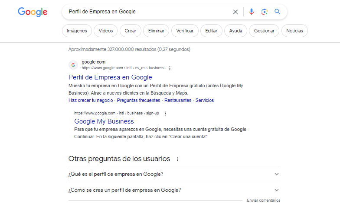Select the Eliminar filter chip
This screenshot has height=203, width=340.
(156, 31)
